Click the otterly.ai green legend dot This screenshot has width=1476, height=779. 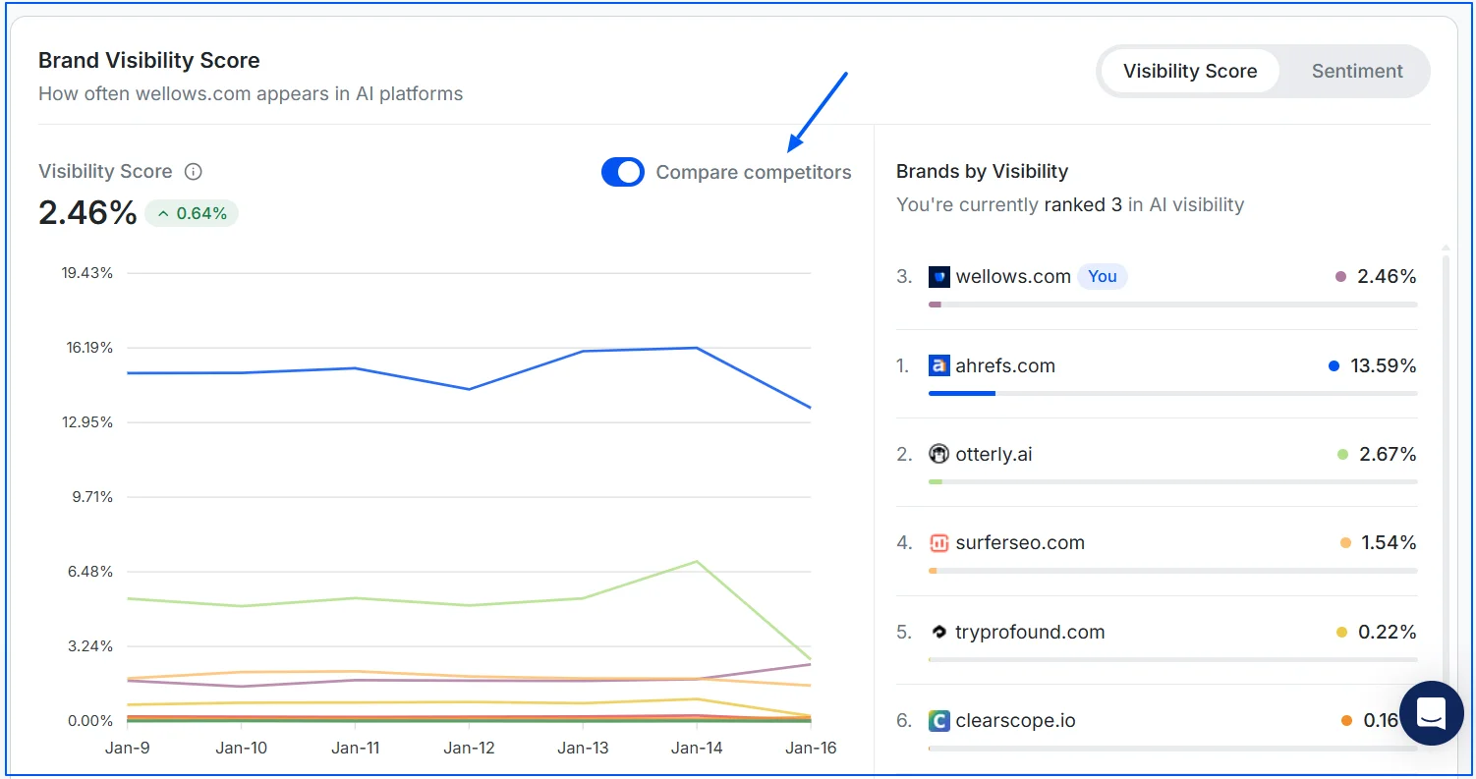click(x=1342, y=454)
